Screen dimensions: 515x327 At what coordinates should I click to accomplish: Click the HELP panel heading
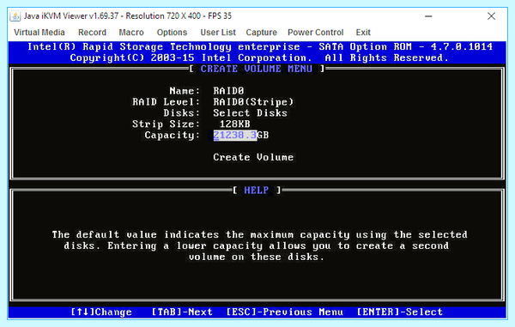click(x=257, y=190)
